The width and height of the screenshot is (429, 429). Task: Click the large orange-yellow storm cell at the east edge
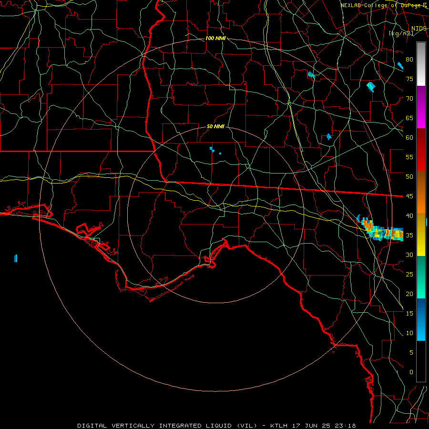click(382, 230)
